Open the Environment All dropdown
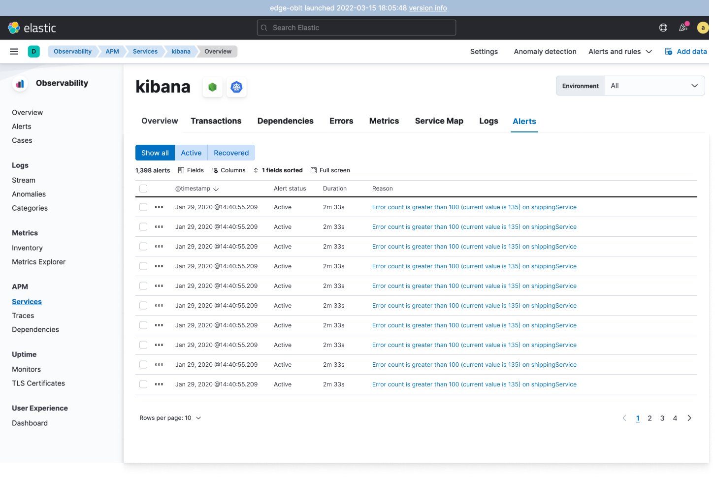 [x=654, y=86]
